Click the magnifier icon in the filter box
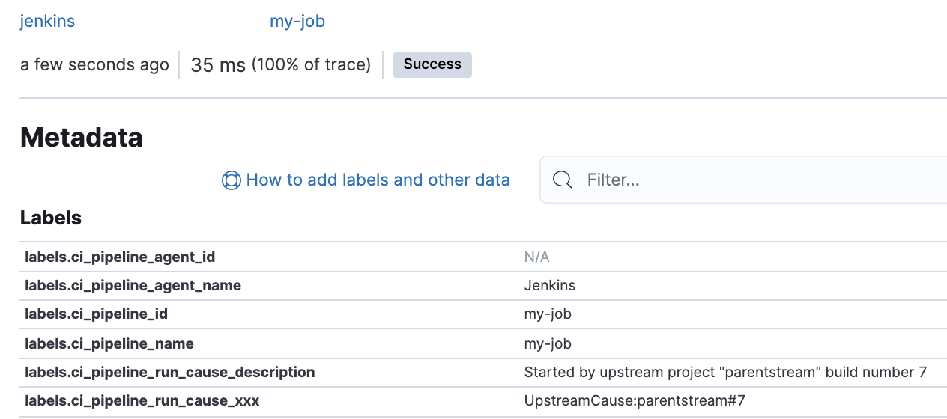 click(562, 180)
